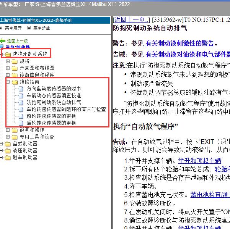This screenshot has width=230, height=229.
Task: Select 维修指南 tree item
Action: (x=29, y=82)
